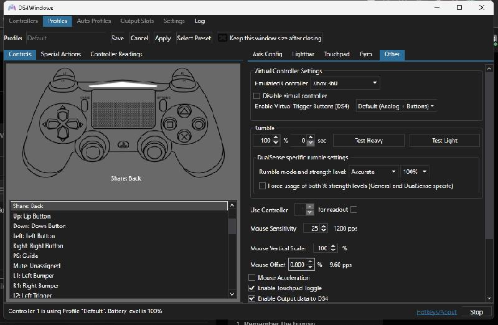Click the lightbar on controller diagram
This screenshot has width=498, height=325.
point(123,85)
